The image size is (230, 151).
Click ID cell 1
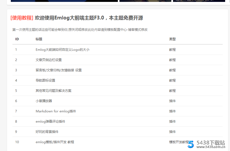click(16, 50)
